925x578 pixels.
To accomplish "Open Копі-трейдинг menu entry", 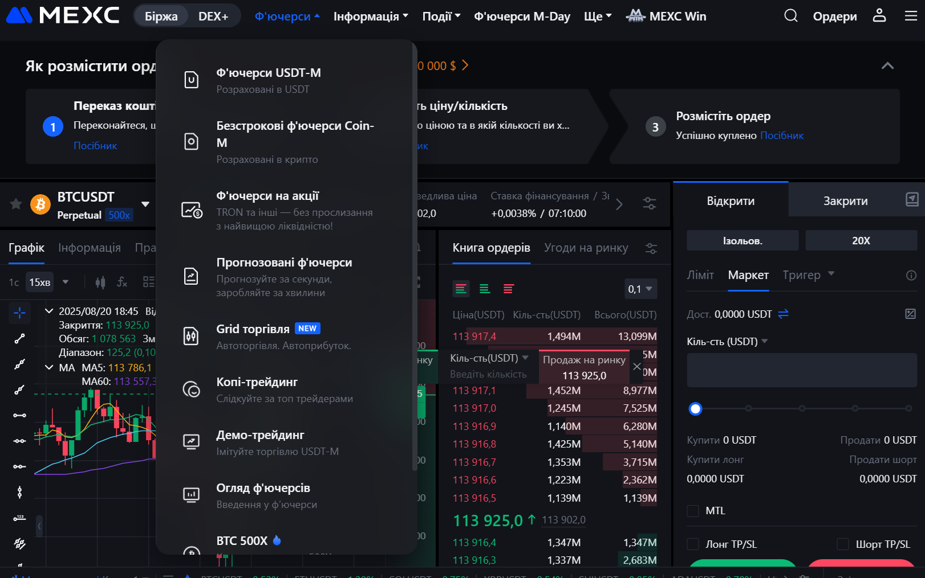I will point(286,390).
